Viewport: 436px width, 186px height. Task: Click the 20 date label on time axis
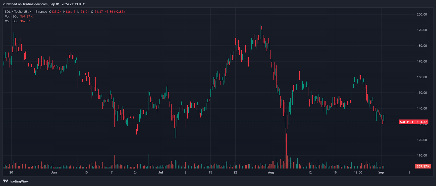(x=11, y=172)
